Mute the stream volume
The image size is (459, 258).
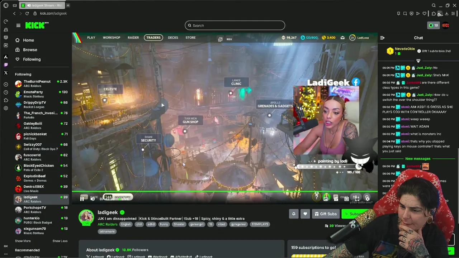(93, 199)
